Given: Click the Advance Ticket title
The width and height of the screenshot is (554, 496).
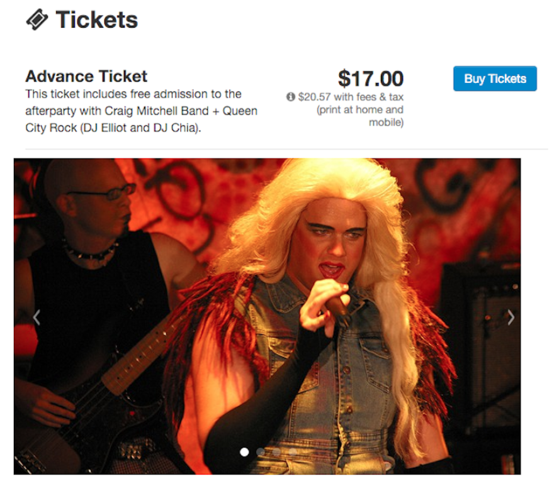Looking at the screenshot, I should 86,76.
